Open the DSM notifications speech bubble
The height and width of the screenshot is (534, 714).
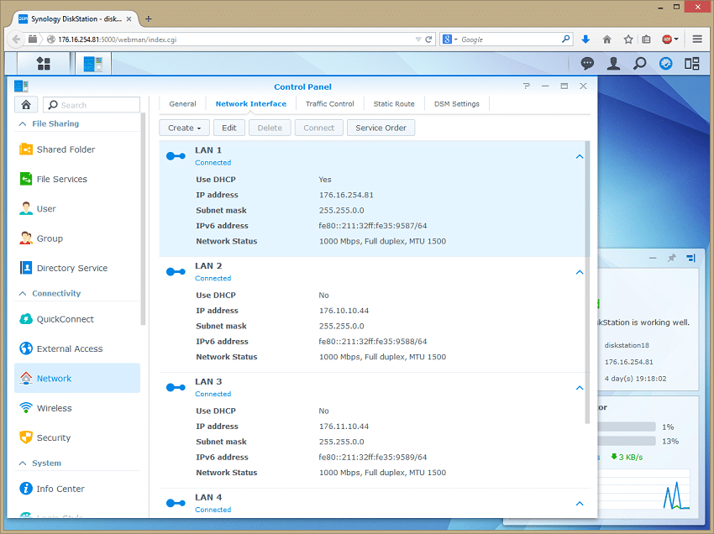[x=587, y=63]
